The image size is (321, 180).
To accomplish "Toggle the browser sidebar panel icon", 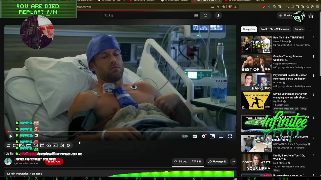I will tap(297, 7).
